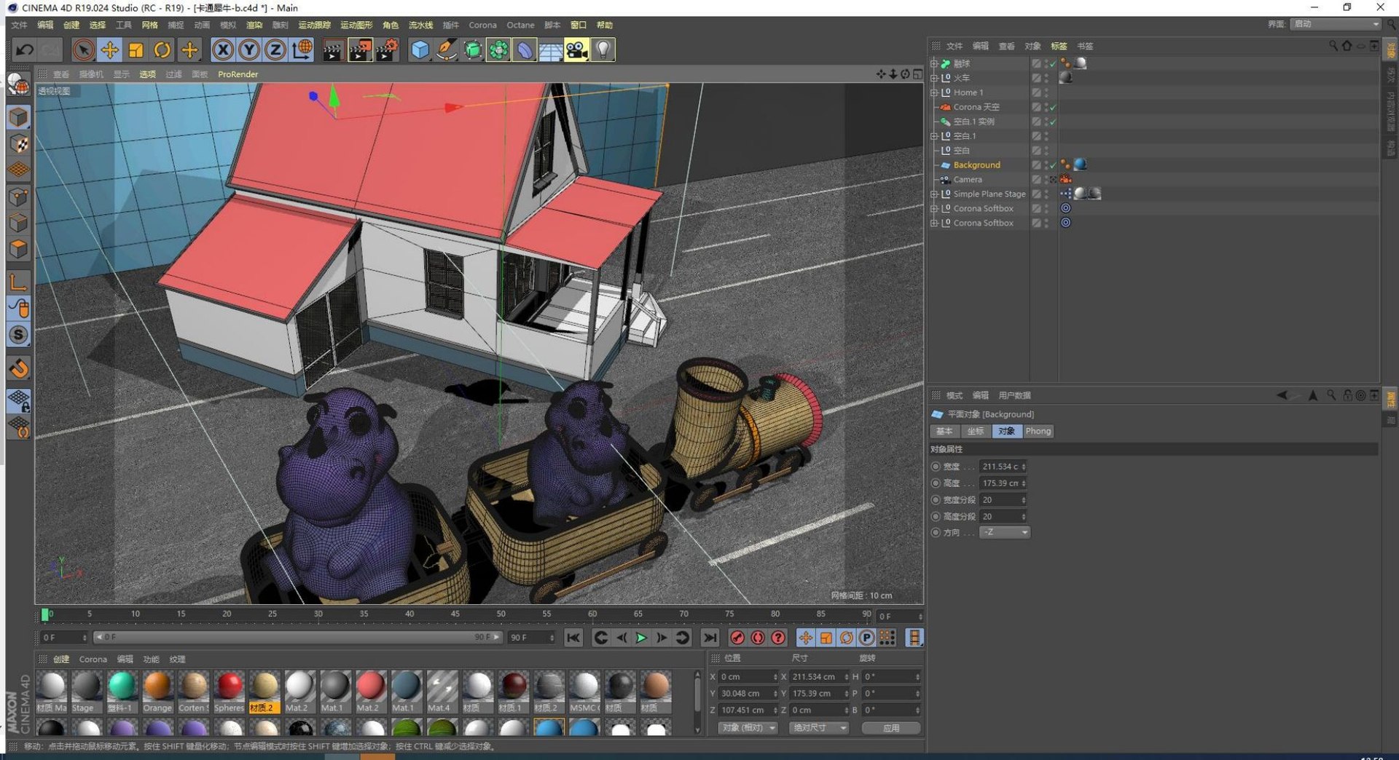Toggle world coordinate system icon
Image resolution: width=1399 pixels, height=760 pixels.
click(x=302, y=50)
